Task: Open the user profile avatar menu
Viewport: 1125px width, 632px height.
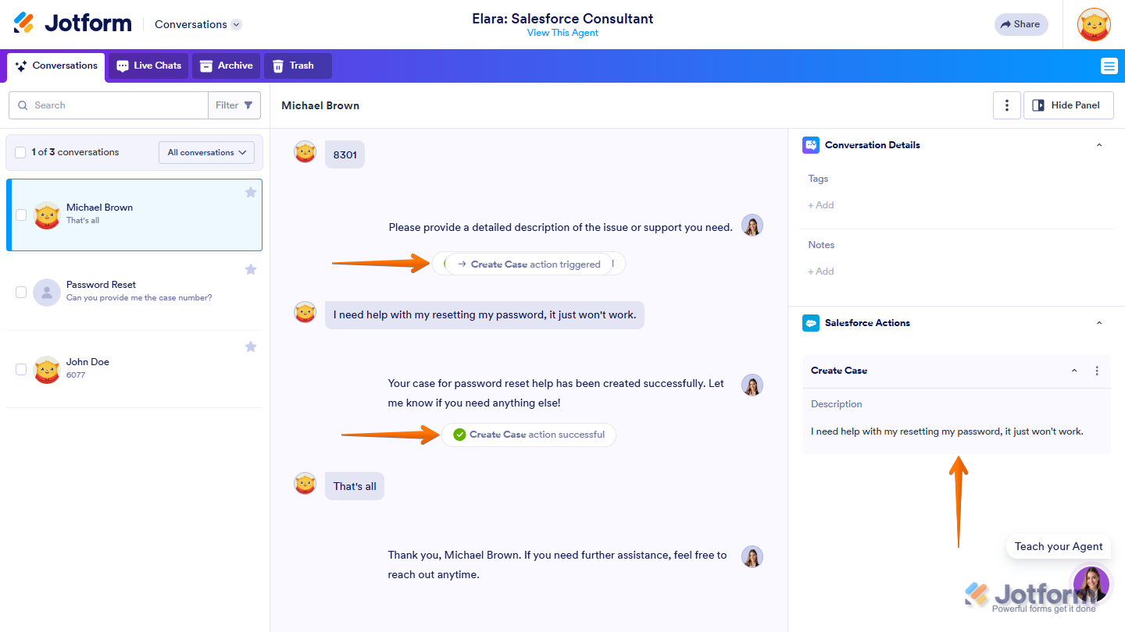Action: (x=1094, y=24)
